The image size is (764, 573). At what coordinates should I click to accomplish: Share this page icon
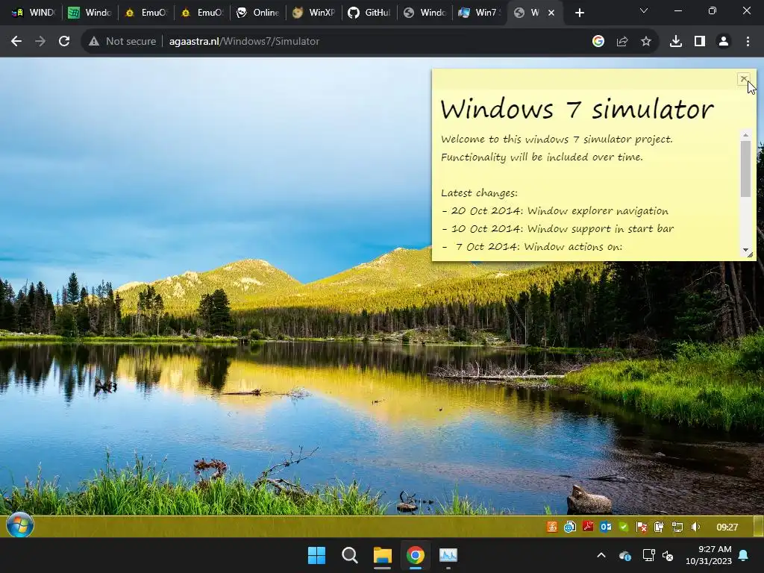click(622, 42)
